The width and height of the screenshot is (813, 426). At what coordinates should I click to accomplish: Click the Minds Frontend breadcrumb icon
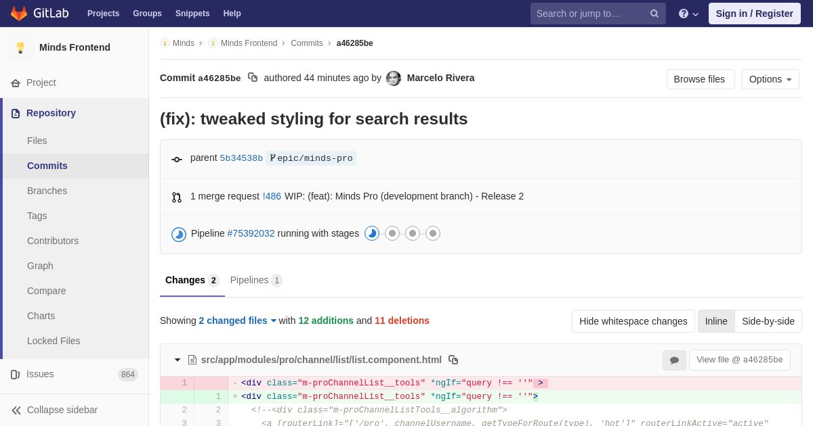(x=213, y=43)
